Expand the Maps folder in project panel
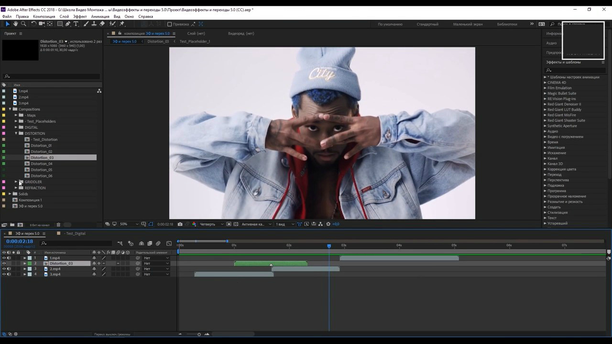The width and height of the screenshot is (612, 344). [16, 115]
